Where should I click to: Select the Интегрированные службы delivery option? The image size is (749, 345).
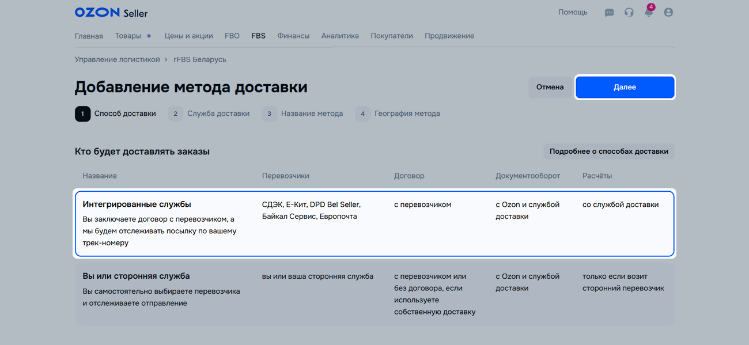[374, 223]
